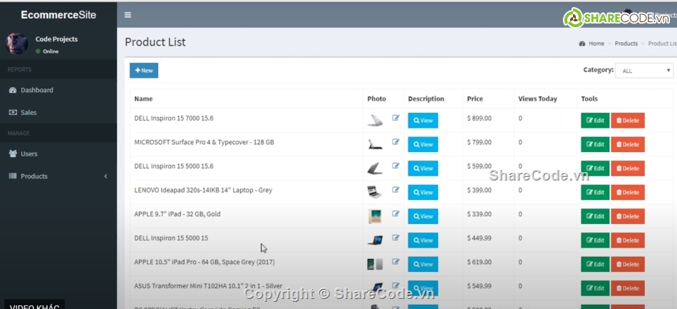Image resolution: width=677 pixels, height=309 pixels.
Task: Click the EcommerceSite logo title
Action: (x=58, y=15)
